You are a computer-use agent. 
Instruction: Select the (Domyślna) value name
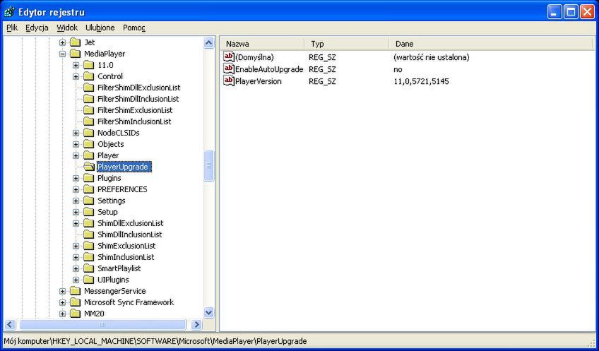point(255,57)
